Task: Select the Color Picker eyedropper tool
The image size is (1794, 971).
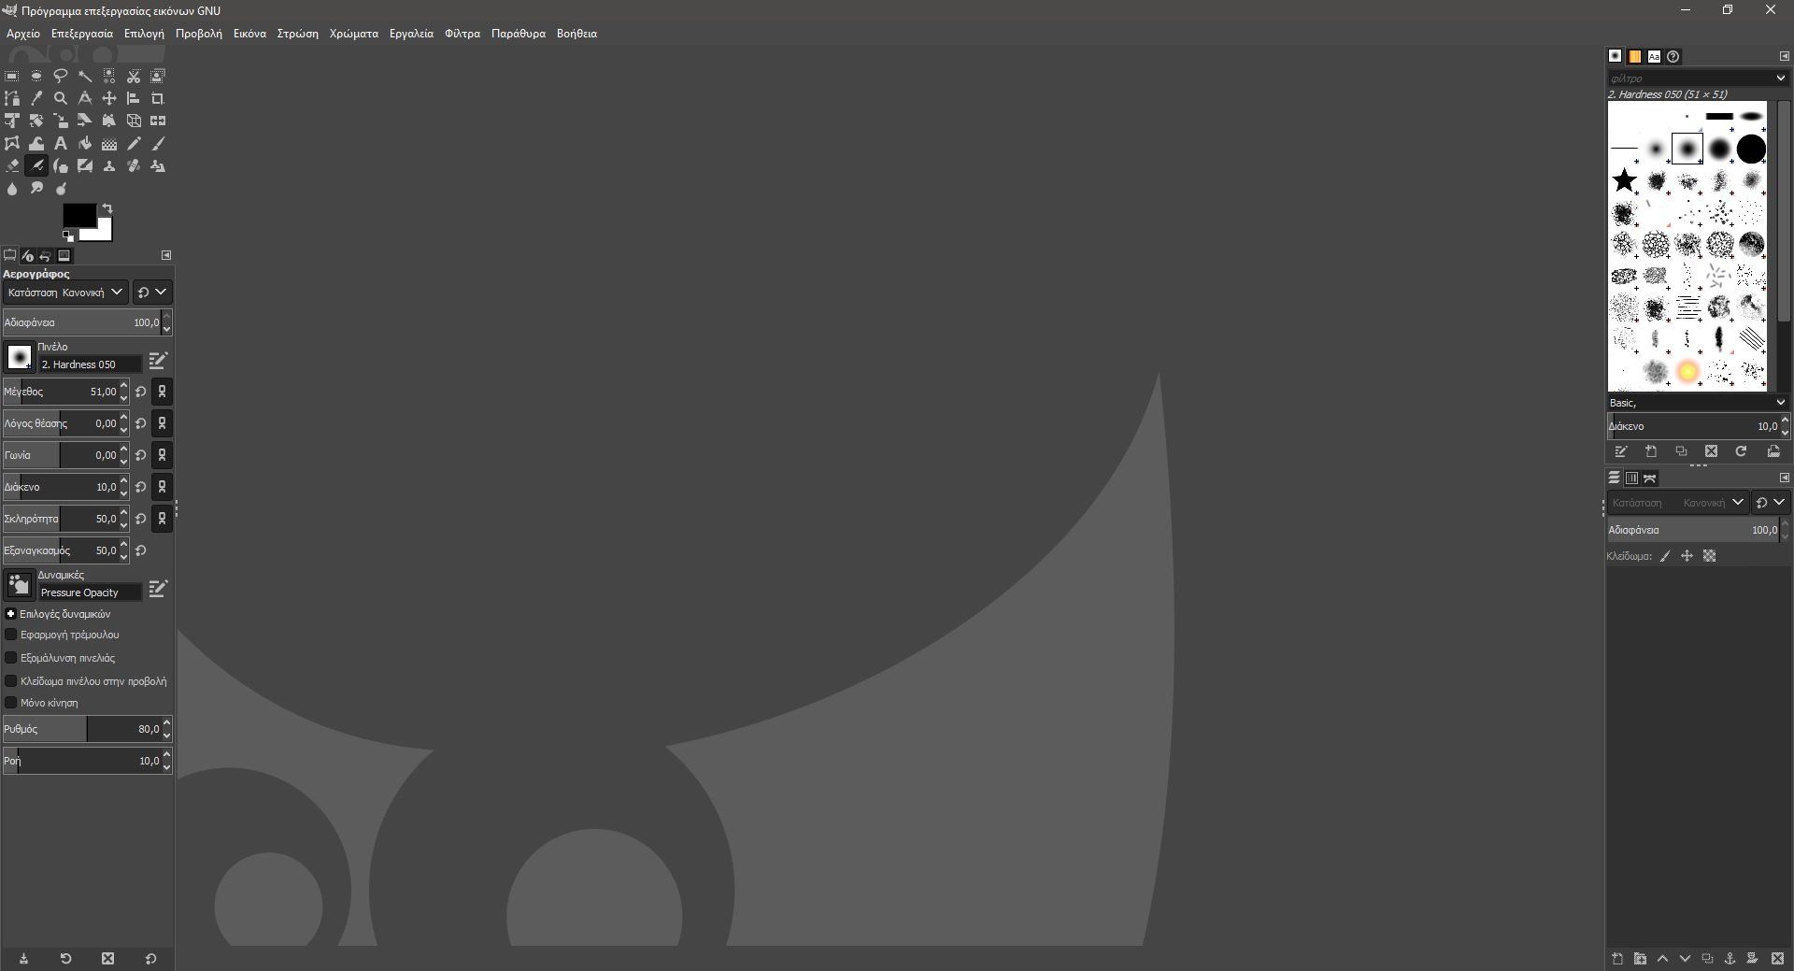Action: point(36,98)
